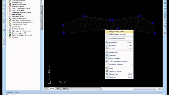Click the Вырезать scissors cut entry
Image resolution: width=169 pixels, height=95 pixels.
[119, 46]
